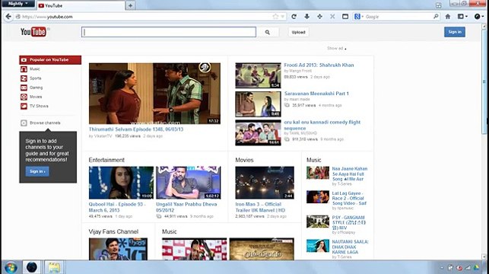489x274 pixels.
Task: Click the Browse channels plus icon
Action: [24, 123]
